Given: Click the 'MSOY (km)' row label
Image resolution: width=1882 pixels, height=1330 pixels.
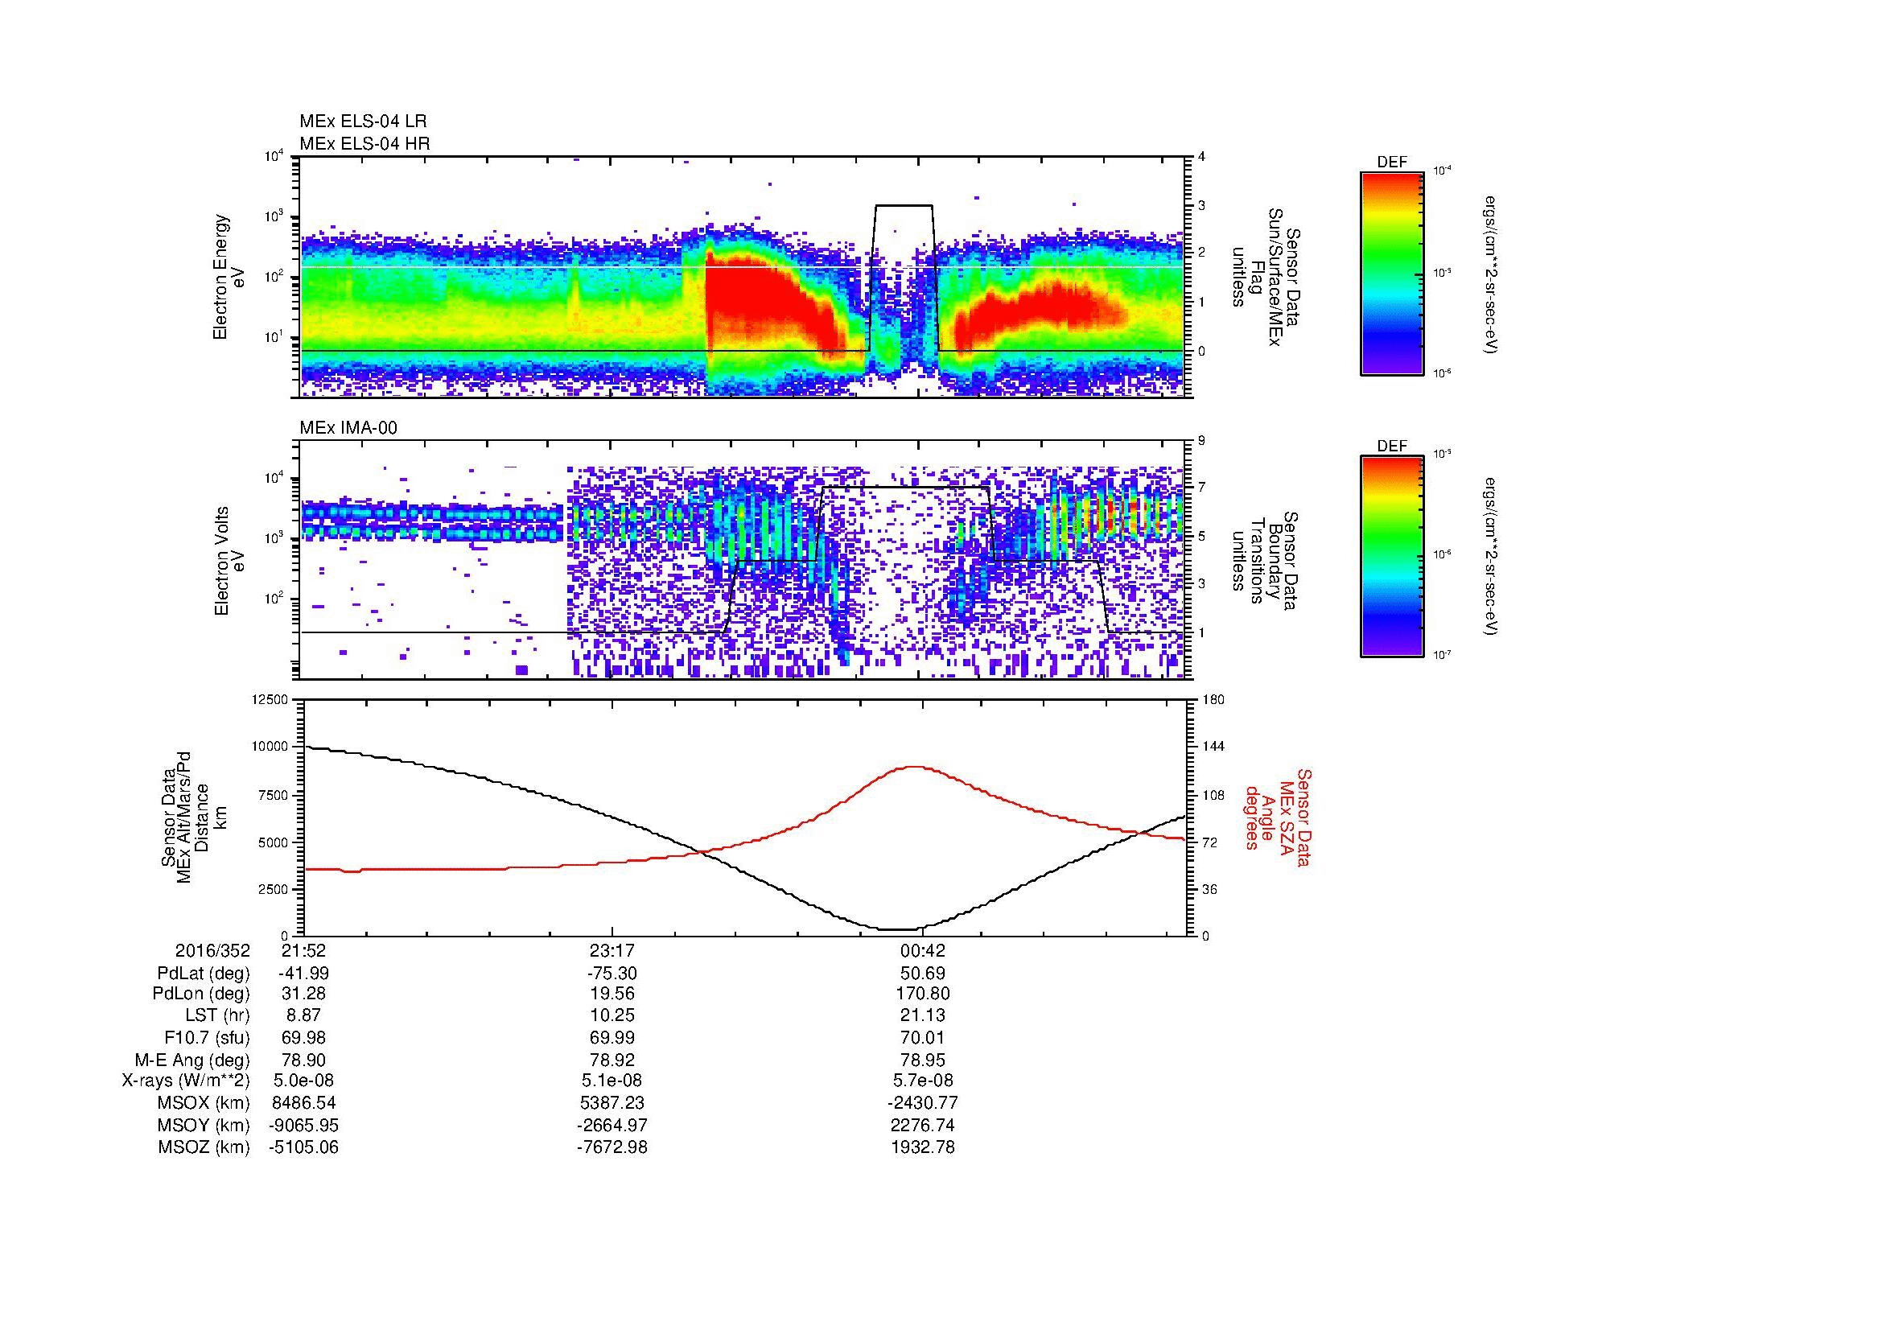Looking at the screenshot, I should pos(204,1125).
